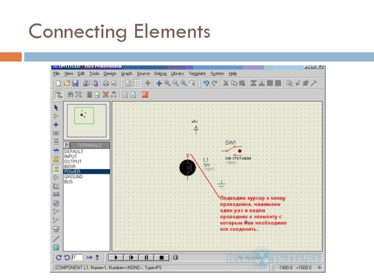This screenshot has width=374, height=280.
Task: Click the overview window thumbnail
Action: (x=86, y=121)
